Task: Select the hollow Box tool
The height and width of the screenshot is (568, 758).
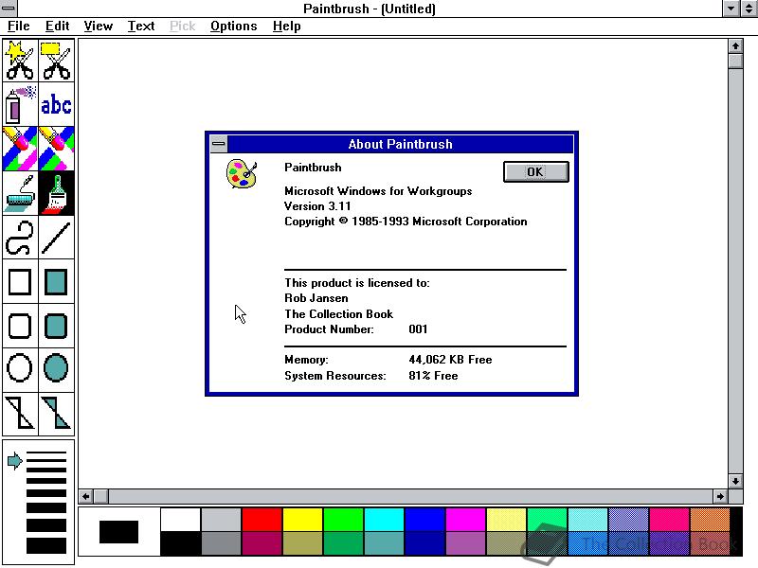Action: 20,282
